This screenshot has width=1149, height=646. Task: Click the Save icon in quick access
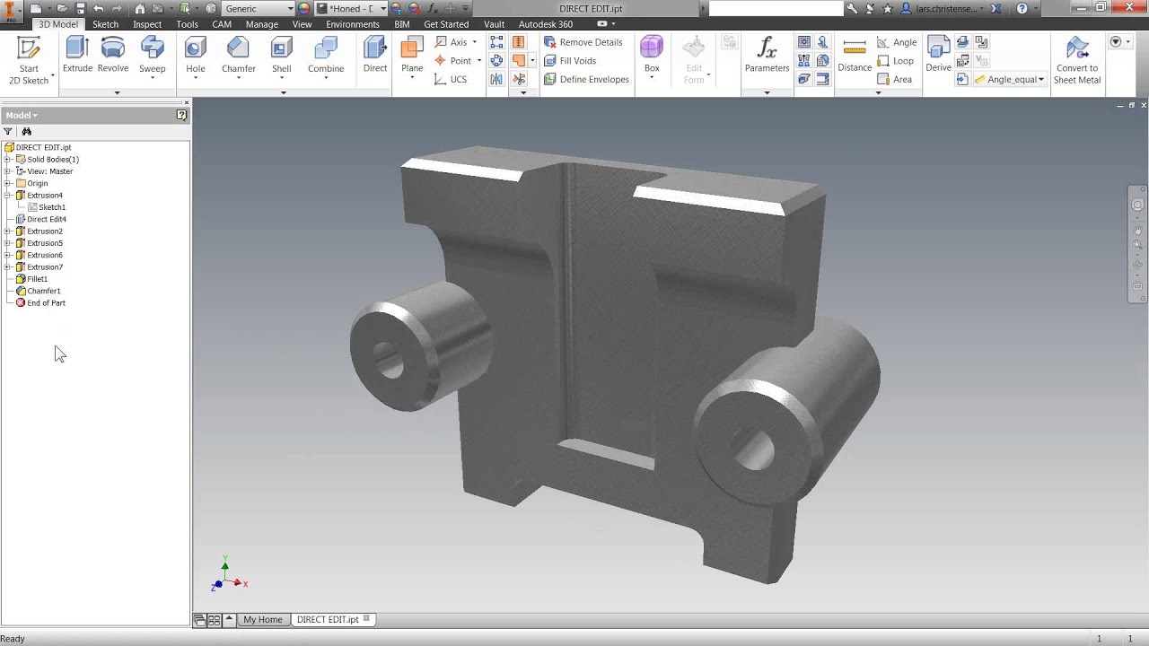(x=80, y=8)
